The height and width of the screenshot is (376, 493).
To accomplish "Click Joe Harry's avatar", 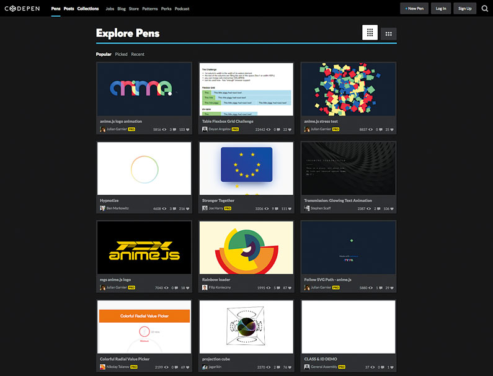I will tap(205, 208).
